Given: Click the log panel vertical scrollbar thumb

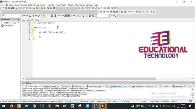Looking at the screenshot, I should click(x=193, y=94).
